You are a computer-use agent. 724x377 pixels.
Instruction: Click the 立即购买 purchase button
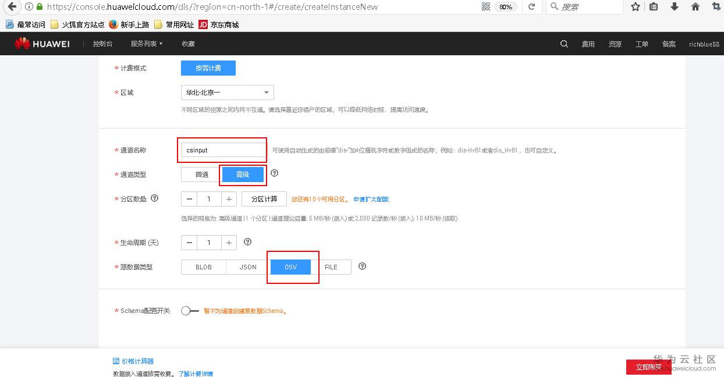(648, 367)
